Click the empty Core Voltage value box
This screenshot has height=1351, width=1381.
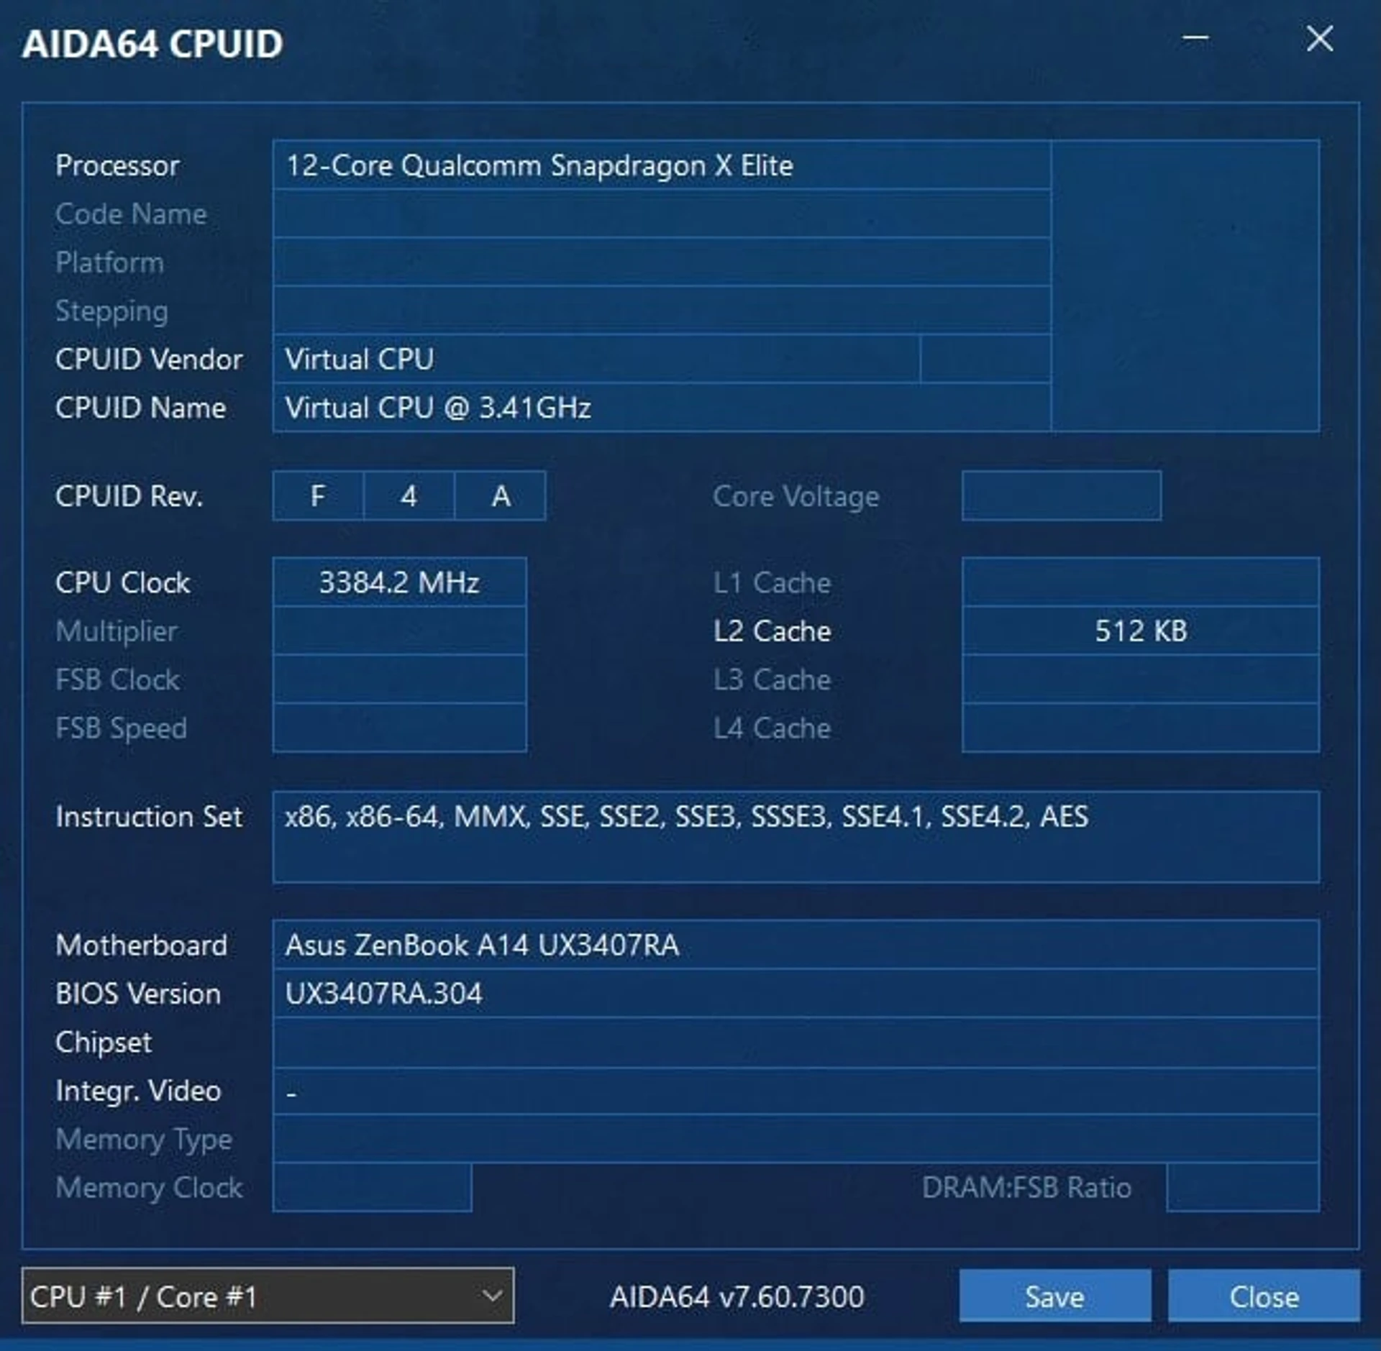tap(1062, 495)
